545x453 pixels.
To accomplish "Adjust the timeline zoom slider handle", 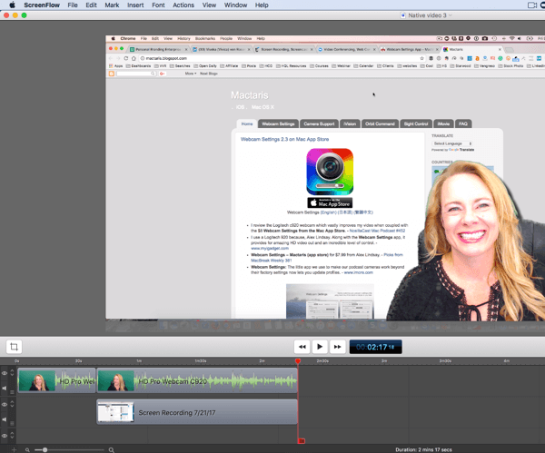I will (x=45, y=450).
